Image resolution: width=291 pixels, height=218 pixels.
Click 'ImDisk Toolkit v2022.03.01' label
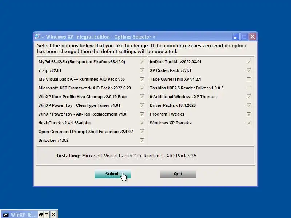[176, 62]
